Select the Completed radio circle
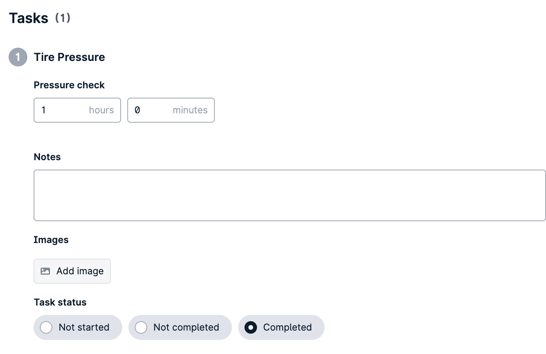546x354 pixels. [x=251, y=327]
